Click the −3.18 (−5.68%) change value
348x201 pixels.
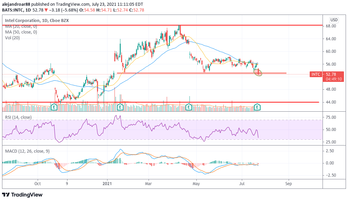pyautogui.click(x=63, y=10)
